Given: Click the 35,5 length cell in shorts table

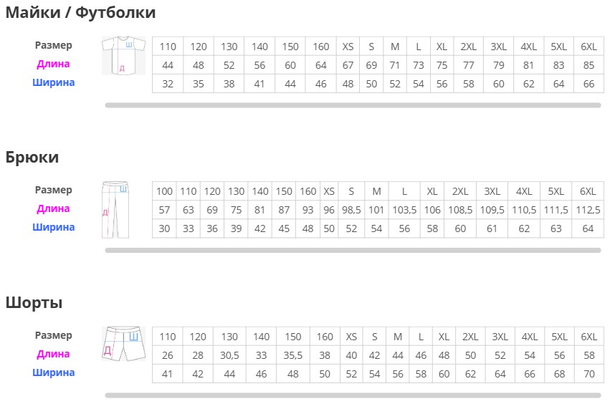Looking at the screenshot, I should [293, 355].
